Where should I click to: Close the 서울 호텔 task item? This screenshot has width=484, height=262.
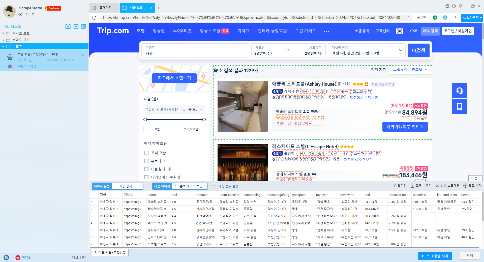(83, 55)
